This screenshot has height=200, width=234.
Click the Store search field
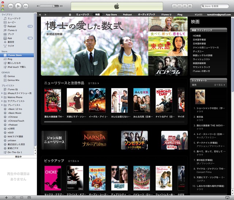(215, 6)
